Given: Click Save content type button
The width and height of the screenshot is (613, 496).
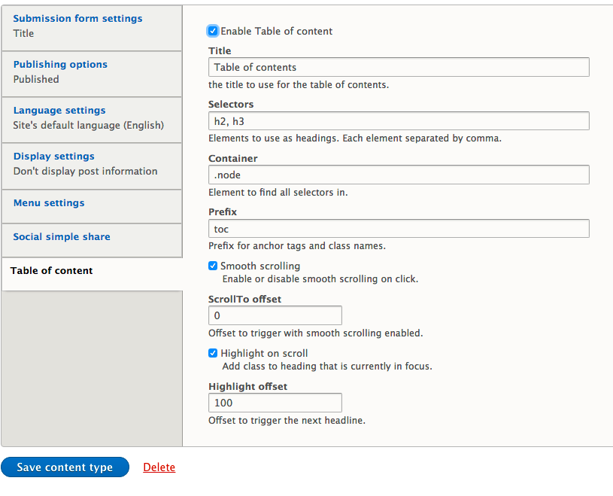Looking at the screenshot, I should pos(65,467).
